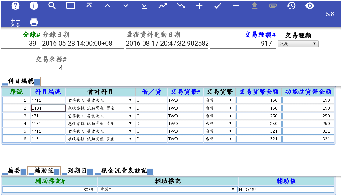342x196 pixels.
Task: Click the 輔助值 field containing NT37169
Action: click(286, 189)
